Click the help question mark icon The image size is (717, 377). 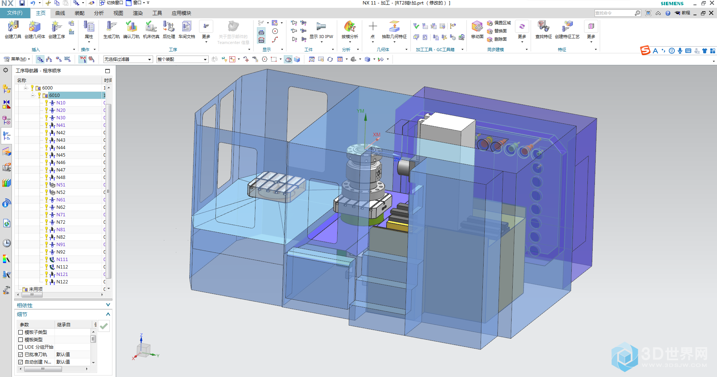click(668, 13)
